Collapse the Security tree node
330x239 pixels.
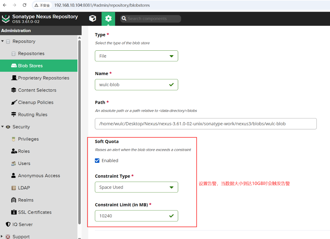click(2, 127)
